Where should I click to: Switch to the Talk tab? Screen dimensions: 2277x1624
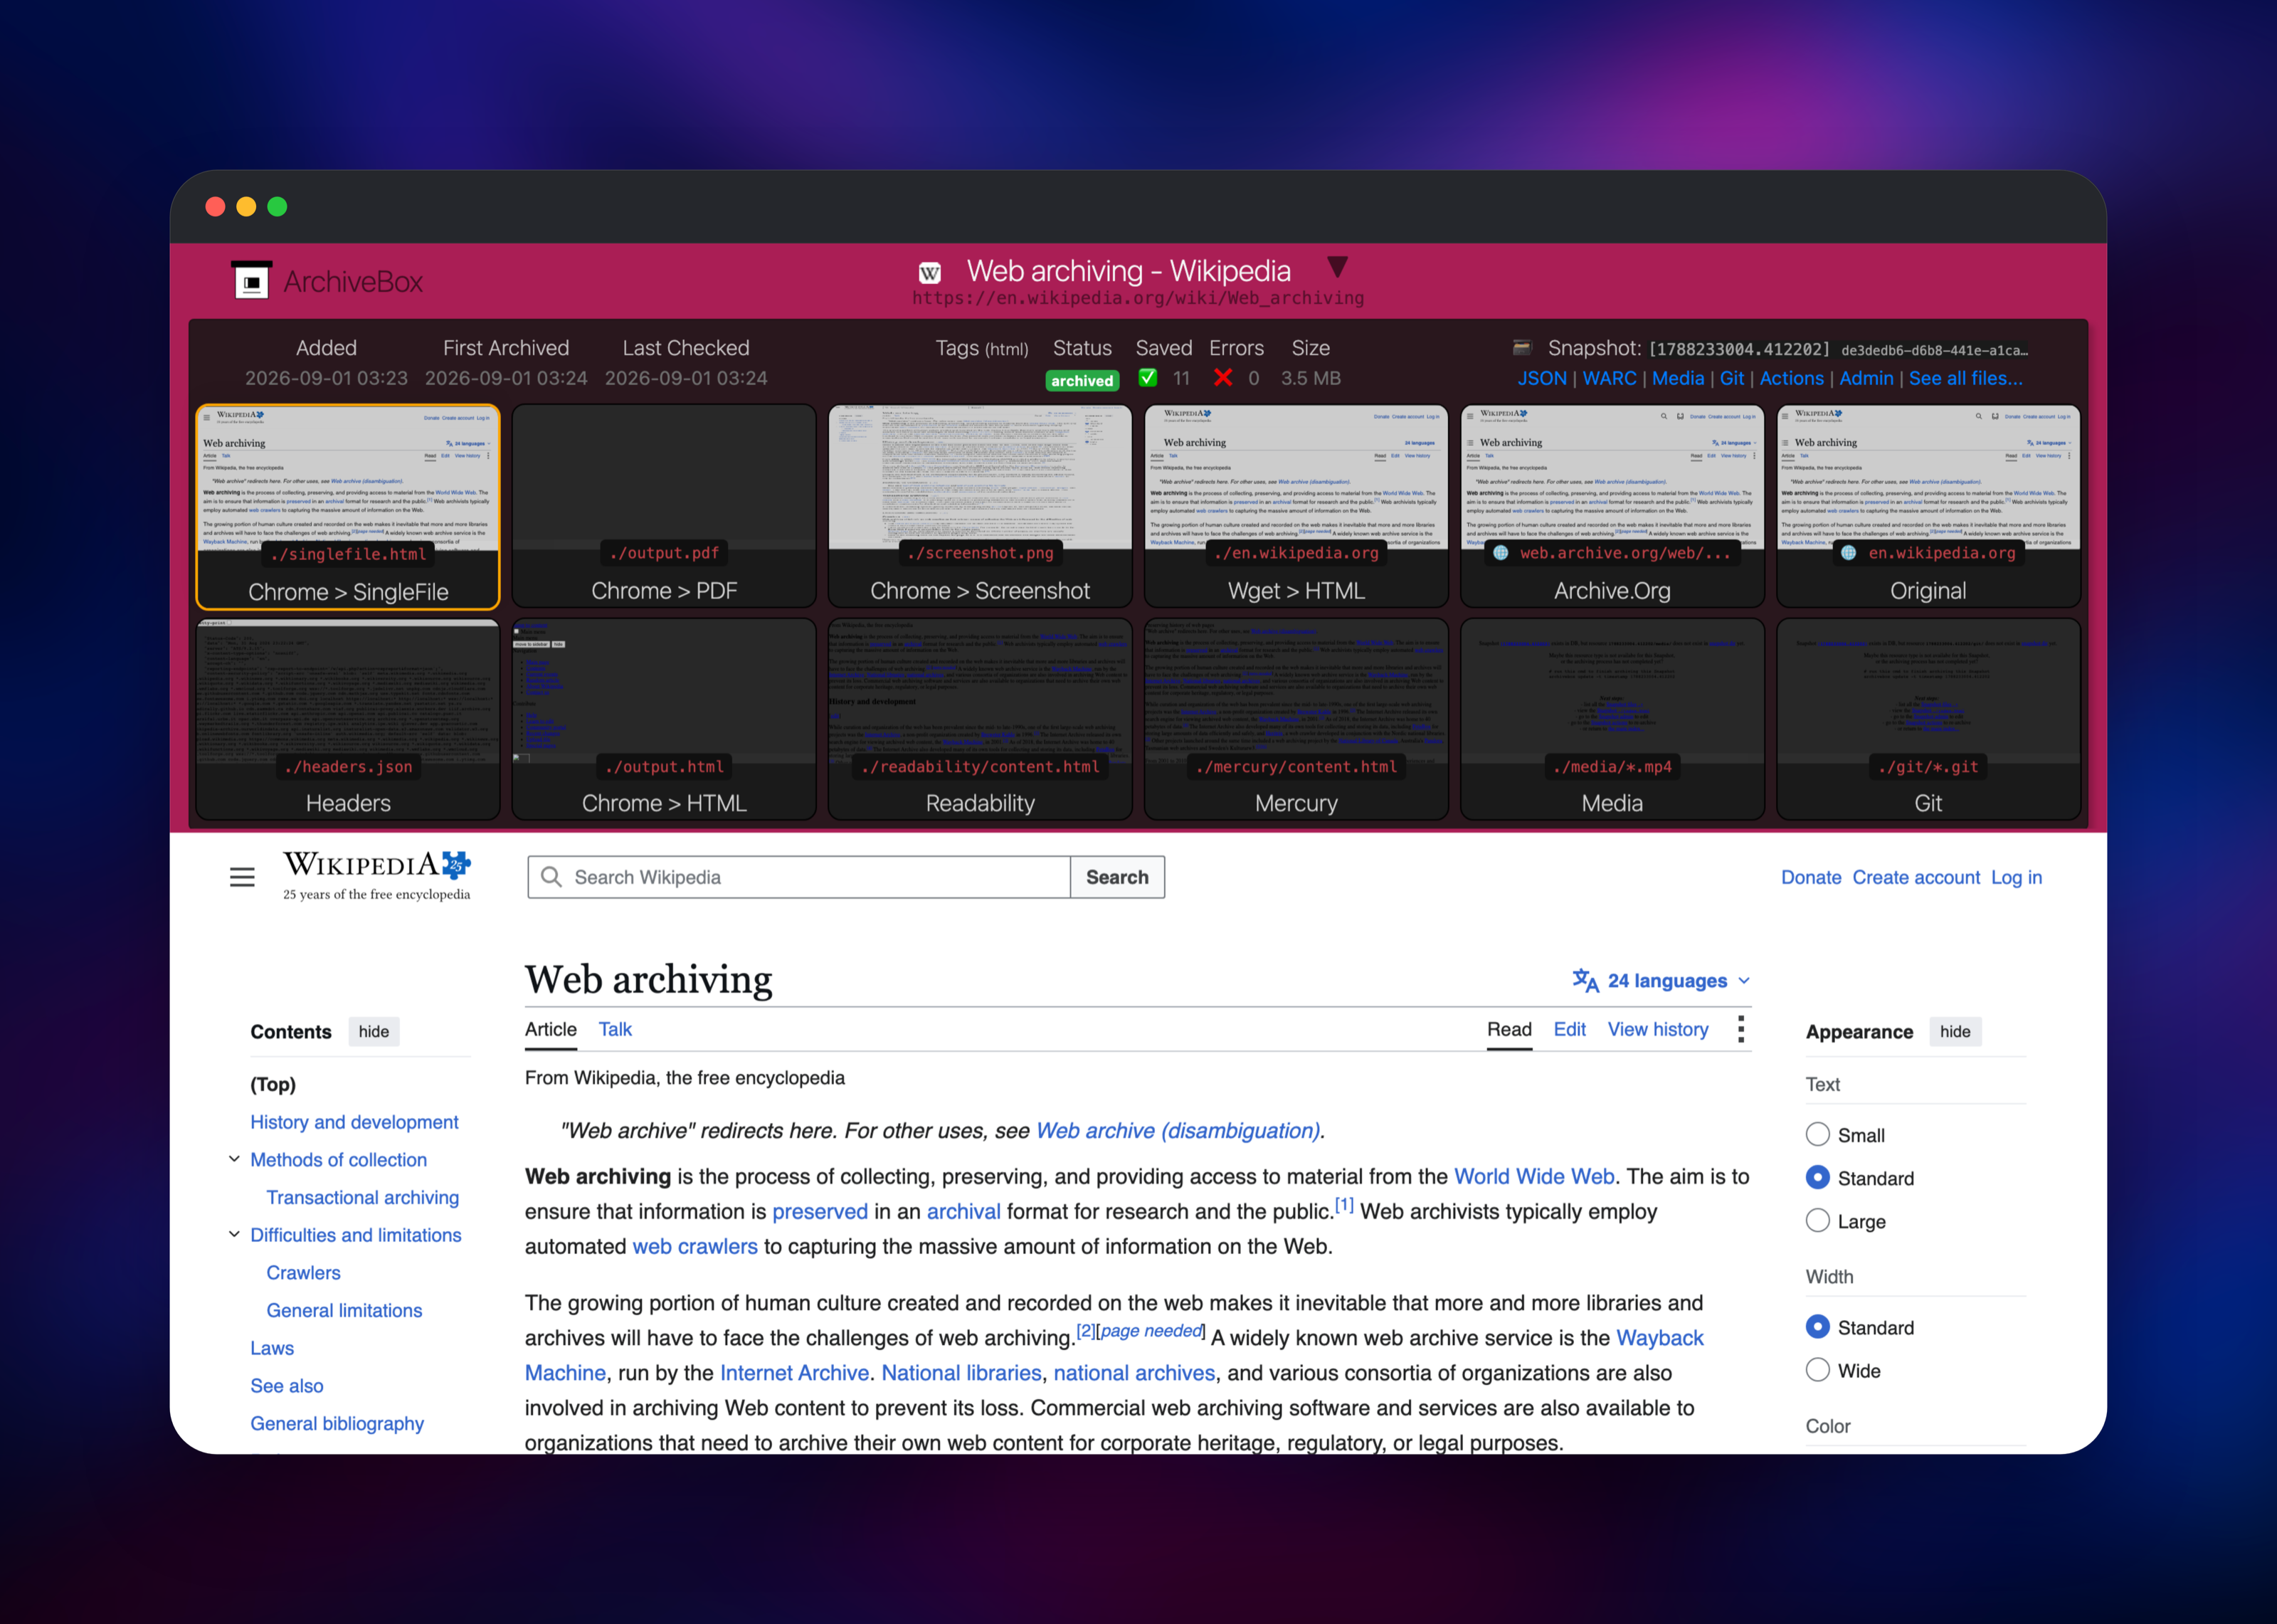pyautogui.click(x=615, y=1029)
